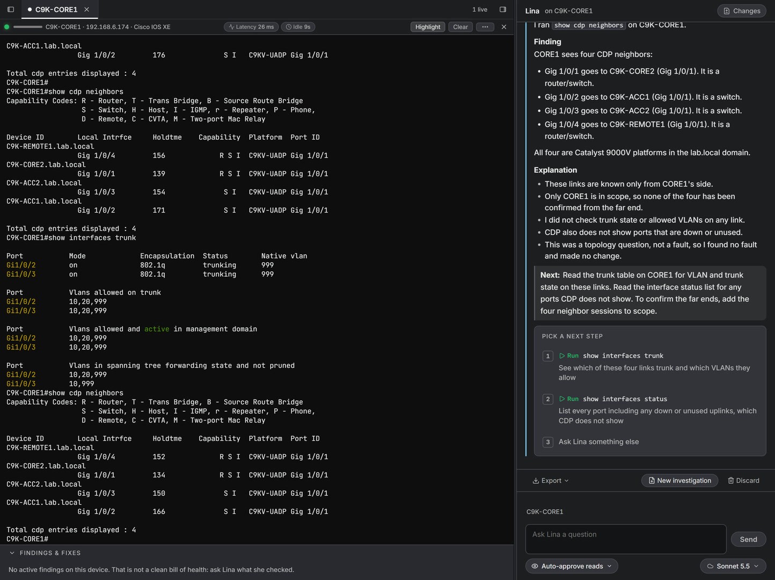Discard the current investigation
Viewport: 775px width, 580px height.
coord(743,481)
